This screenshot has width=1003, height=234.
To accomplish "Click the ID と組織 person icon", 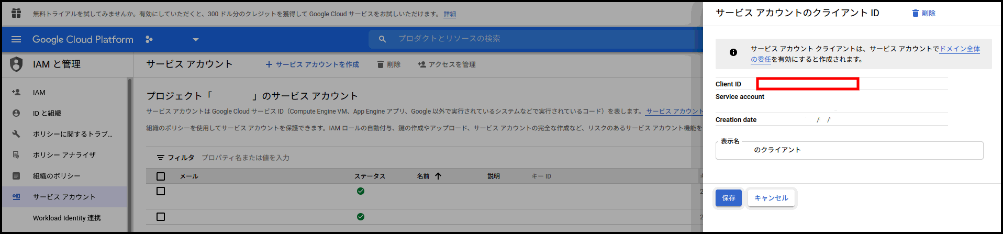I will click(16, 113).
